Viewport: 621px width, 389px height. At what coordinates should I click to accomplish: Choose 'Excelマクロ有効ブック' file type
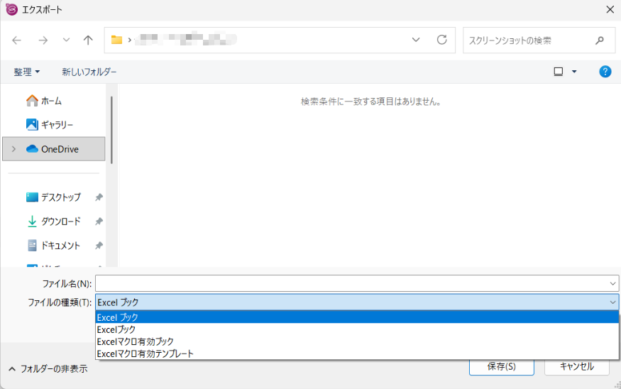[357, 341]
